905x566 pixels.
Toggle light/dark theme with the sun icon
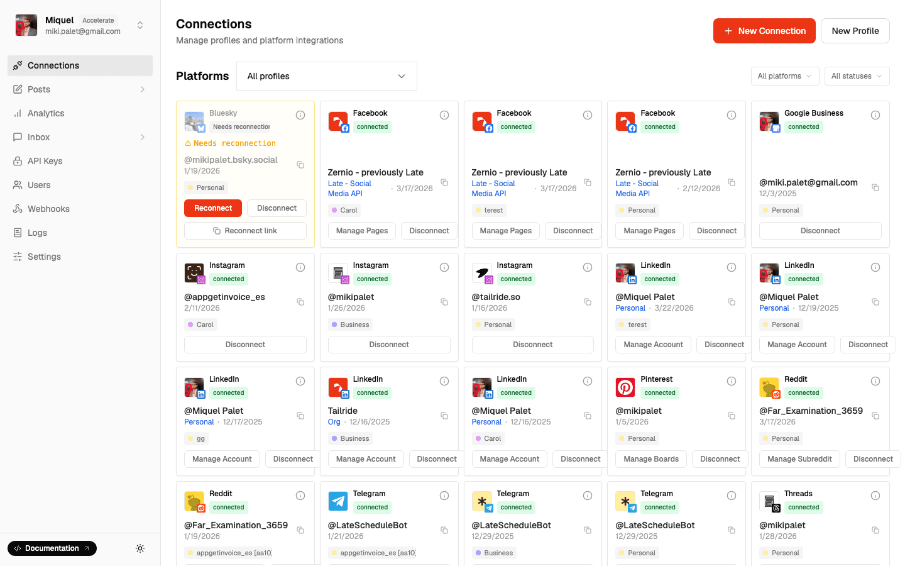point(140,548)
